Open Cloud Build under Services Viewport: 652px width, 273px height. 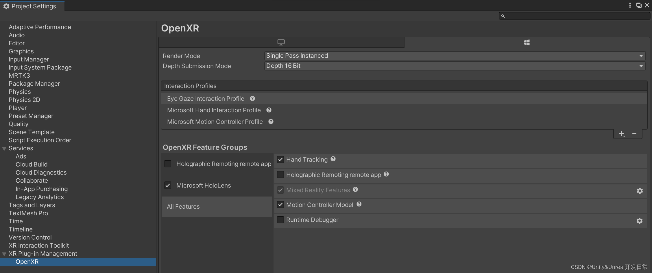pos(32,164)
